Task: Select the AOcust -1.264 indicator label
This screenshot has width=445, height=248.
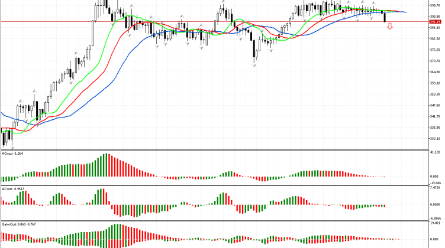Action: 13,153
